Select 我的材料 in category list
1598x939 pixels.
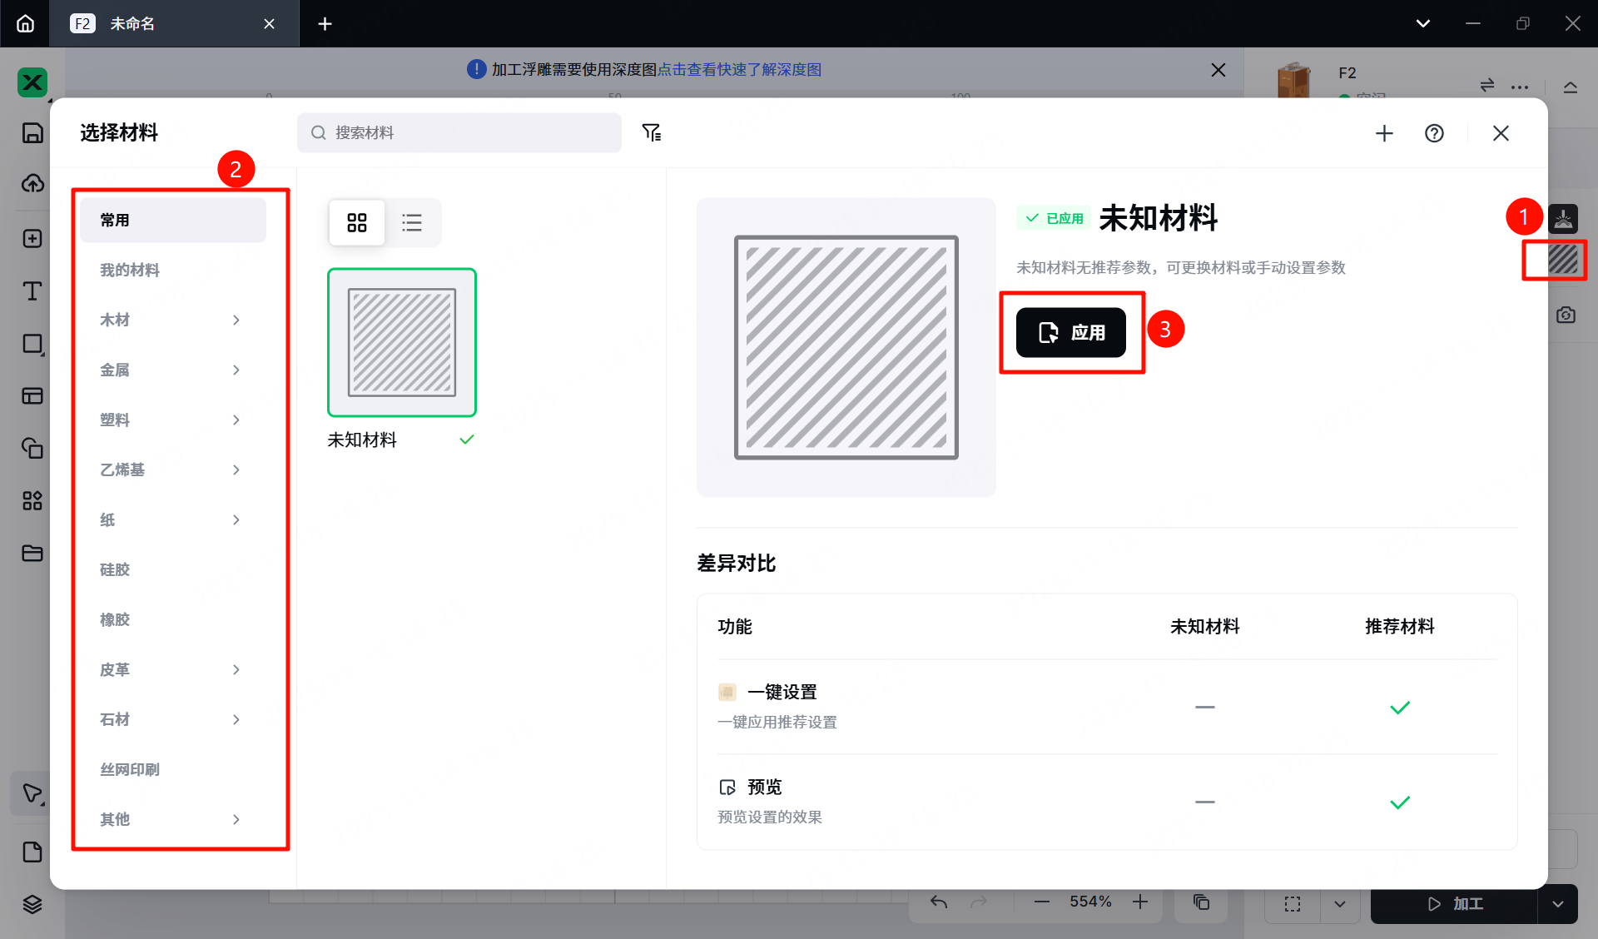point(130,270)
